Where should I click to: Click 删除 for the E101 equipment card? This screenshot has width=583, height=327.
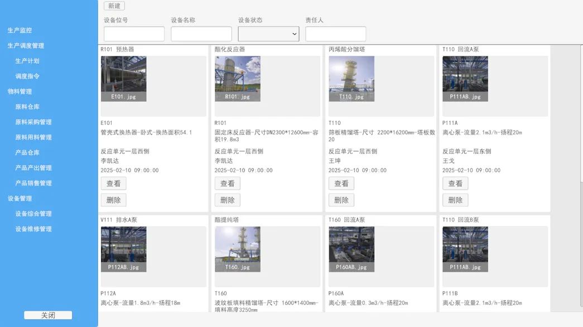pos(113,200)
